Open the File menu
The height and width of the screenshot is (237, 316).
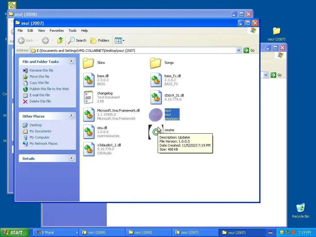point(20,31)
